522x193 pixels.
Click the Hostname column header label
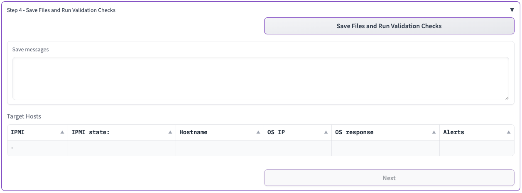(193, 133)
